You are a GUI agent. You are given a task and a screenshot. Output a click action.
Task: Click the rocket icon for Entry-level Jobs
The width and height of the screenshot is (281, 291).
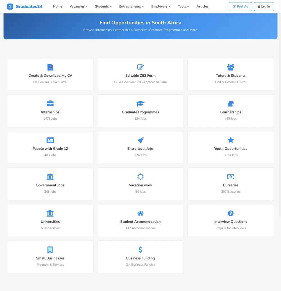(140, 140)
